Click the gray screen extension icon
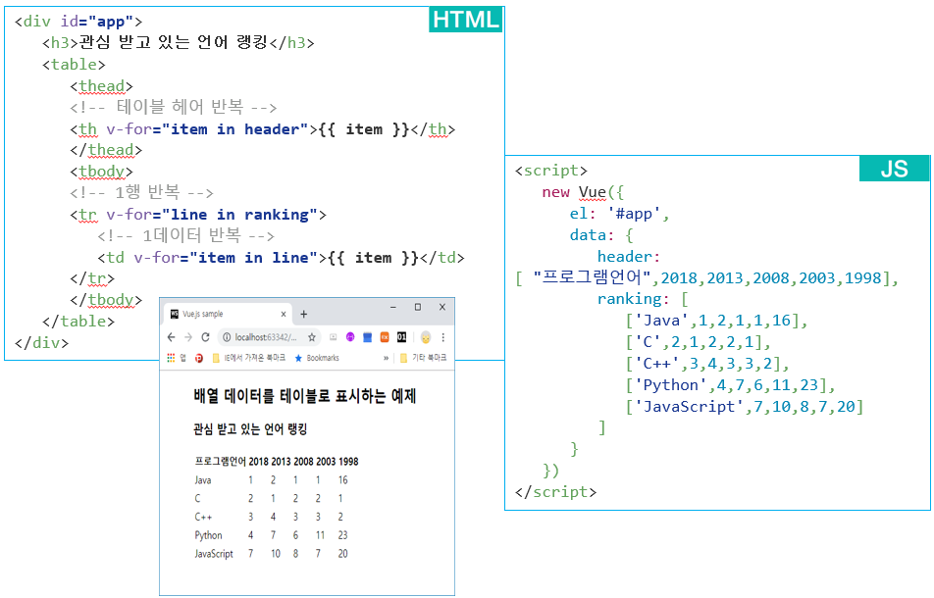This screenshot has height=598, width=934. [333, 337]
